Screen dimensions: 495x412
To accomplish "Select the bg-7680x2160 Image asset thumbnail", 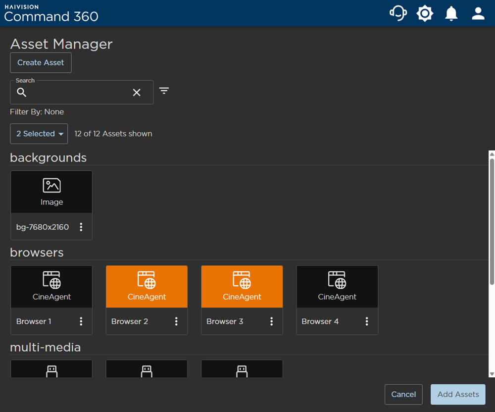I will [x=51, y=192].
